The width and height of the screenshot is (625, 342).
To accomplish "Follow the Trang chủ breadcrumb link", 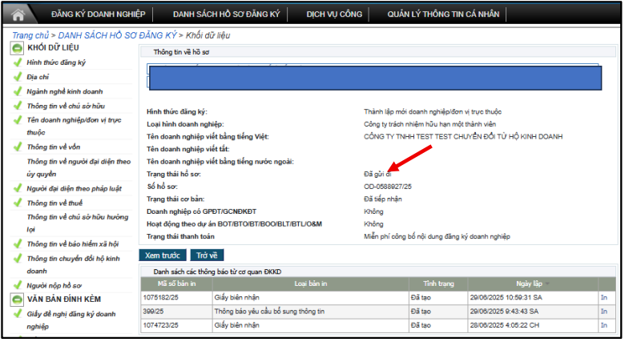I will click(30, 35).
